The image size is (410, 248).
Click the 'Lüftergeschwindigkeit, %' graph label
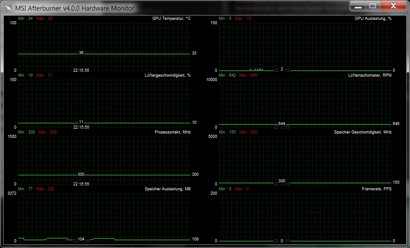click(168, 75)
